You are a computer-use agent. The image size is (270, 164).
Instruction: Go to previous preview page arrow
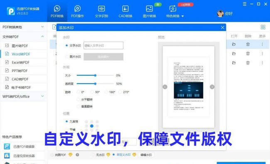tap(165, 87)
